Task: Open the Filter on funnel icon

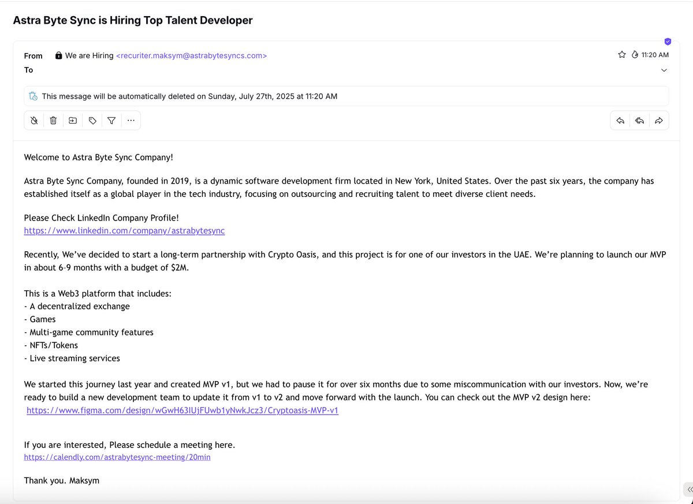Action: [111, 121]
